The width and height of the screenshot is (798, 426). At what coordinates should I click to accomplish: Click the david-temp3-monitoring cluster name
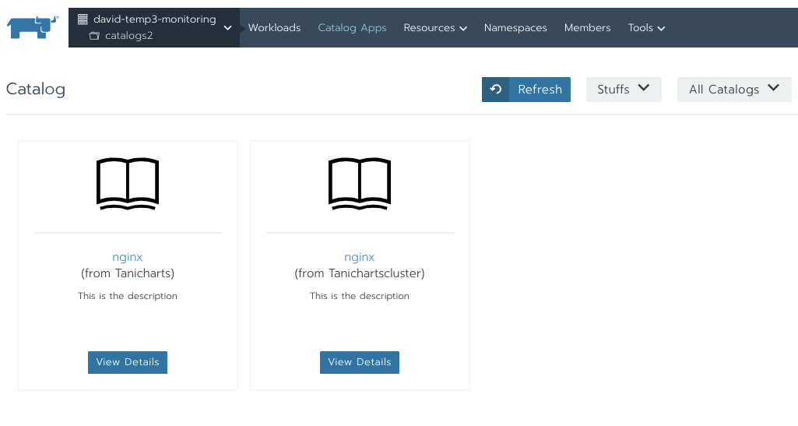tap(155, 19)
